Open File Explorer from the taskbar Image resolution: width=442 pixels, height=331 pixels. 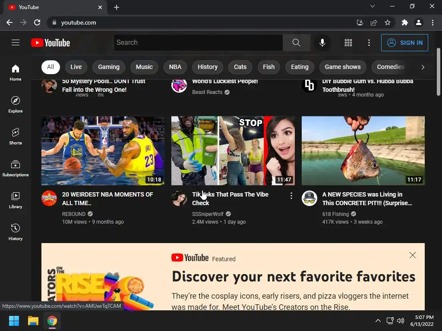tap(33, 321)
